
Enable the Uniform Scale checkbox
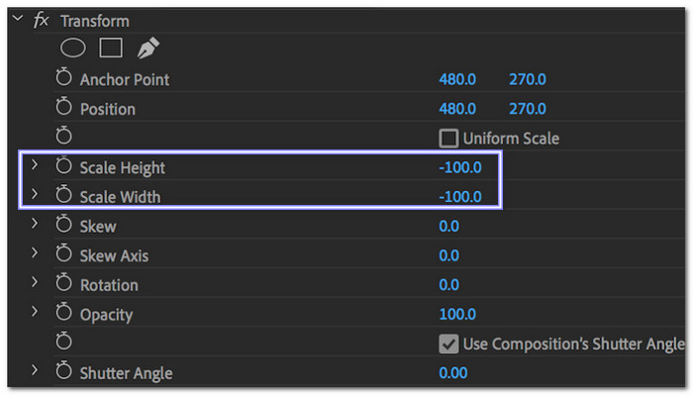pyautogui.click(x=448, y=139)
